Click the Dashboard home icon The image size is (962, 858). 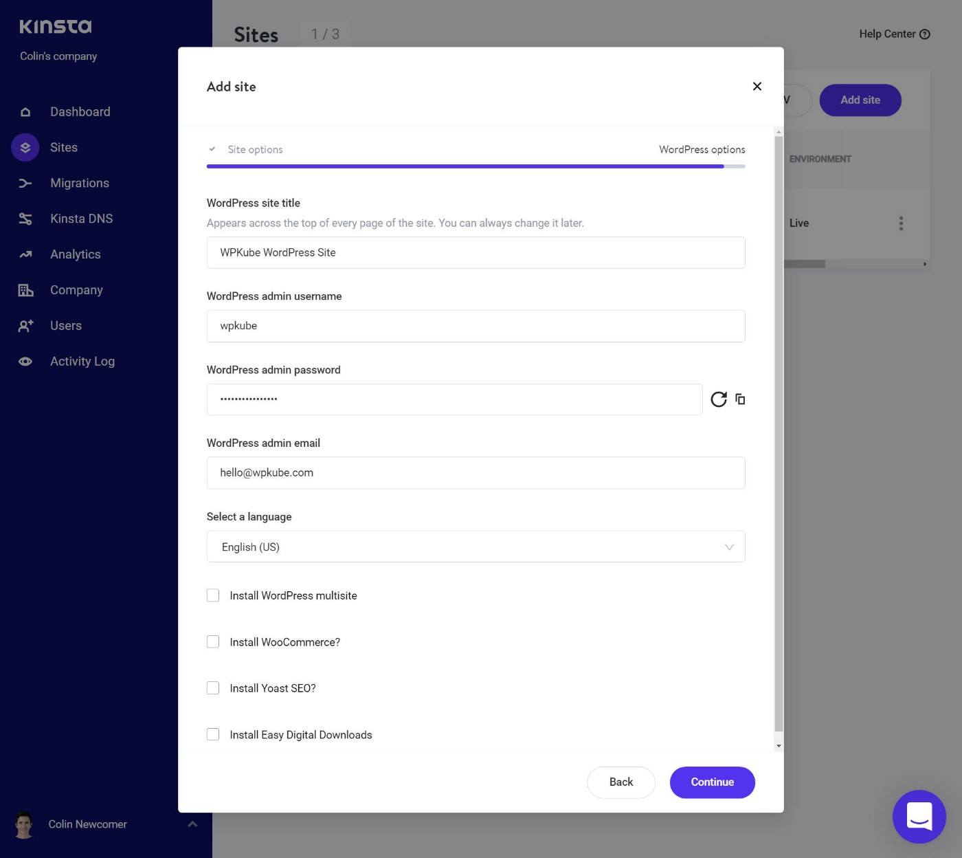click(25, 112)
